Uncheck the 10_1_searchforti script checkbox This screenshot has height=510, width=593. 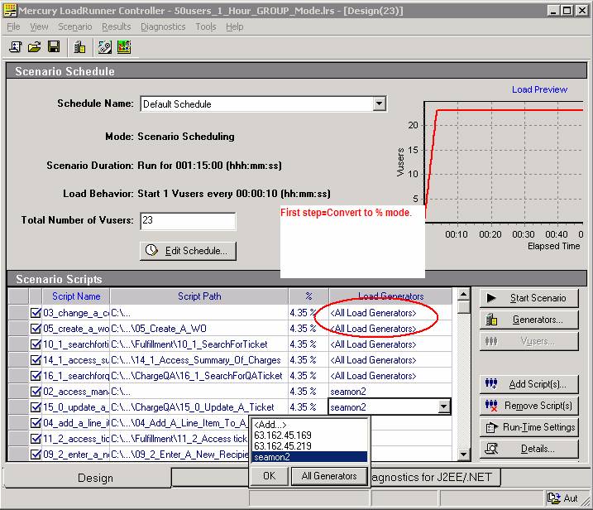(36, 344)
